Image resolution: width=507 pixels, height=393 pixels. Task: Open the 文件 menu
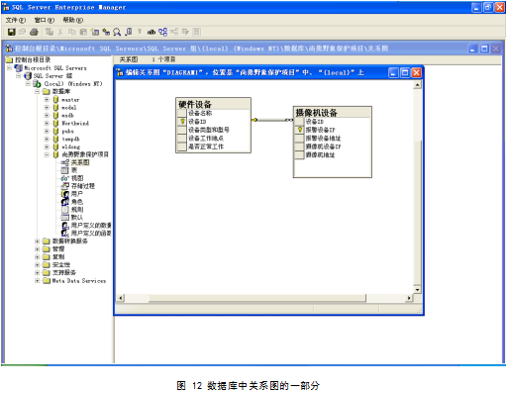pyautogui.click(x=16, y=20)
